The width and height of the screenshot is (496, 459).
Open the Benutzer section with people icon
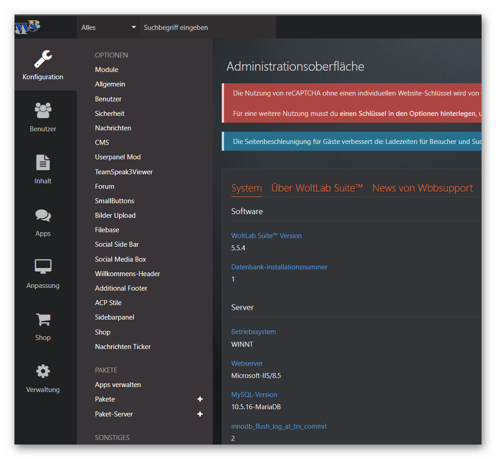point(43,110)
